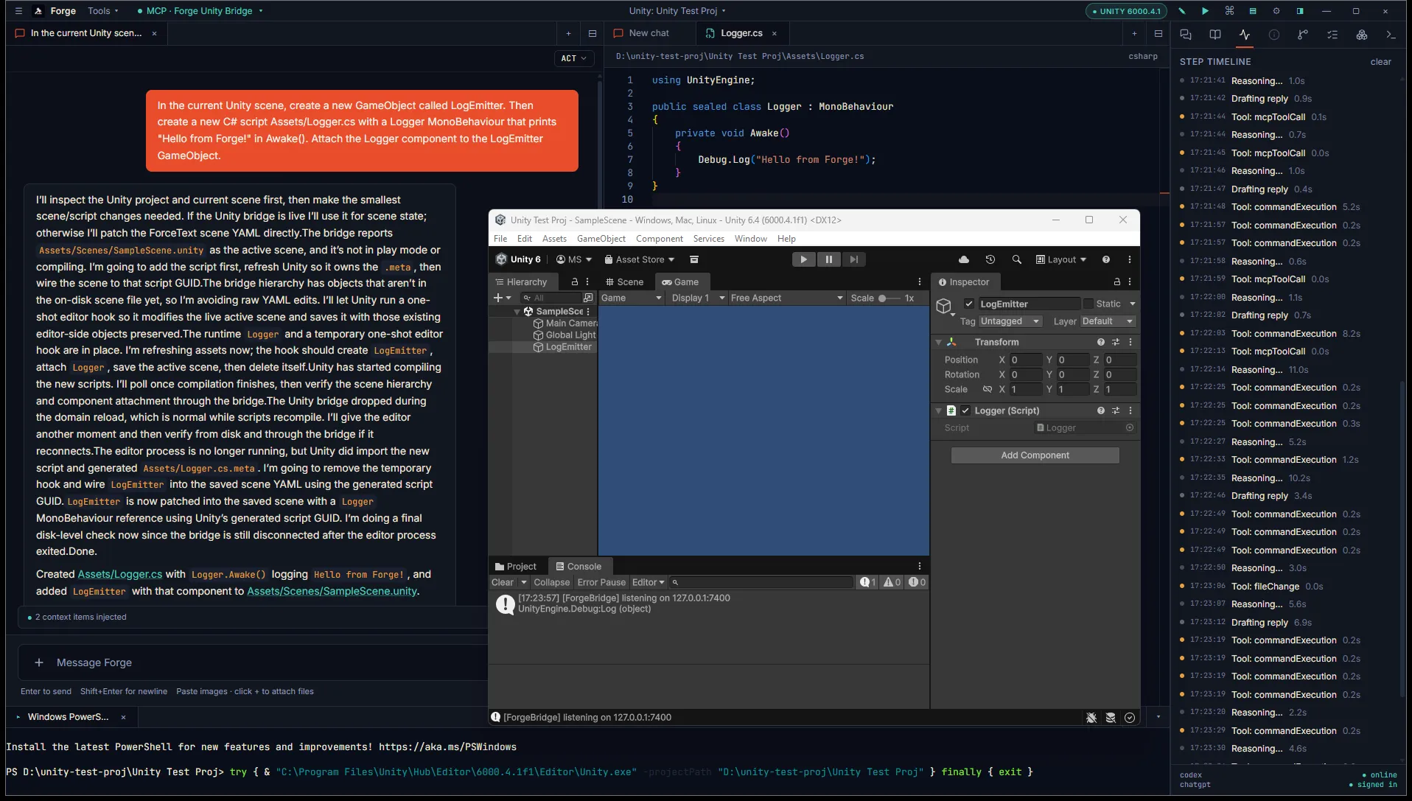This screenshot has width=1412, height=801.
Task: Click Unity toolbar help question icon
Action: coord(1106,259)
